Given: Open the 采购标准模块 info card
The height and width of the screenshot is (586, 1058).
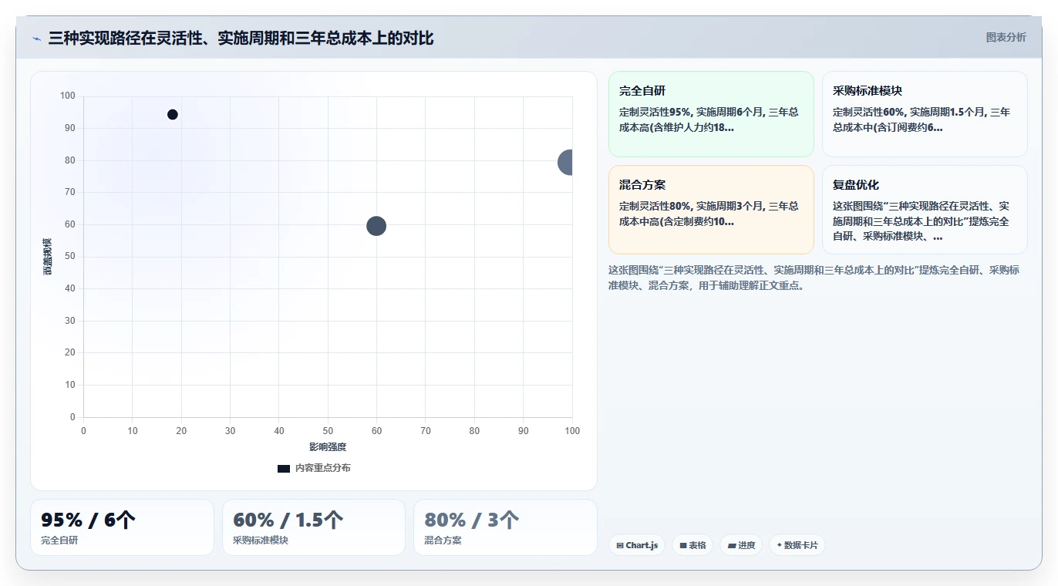Looking at the screenshot, I should [x=925, y=114].
